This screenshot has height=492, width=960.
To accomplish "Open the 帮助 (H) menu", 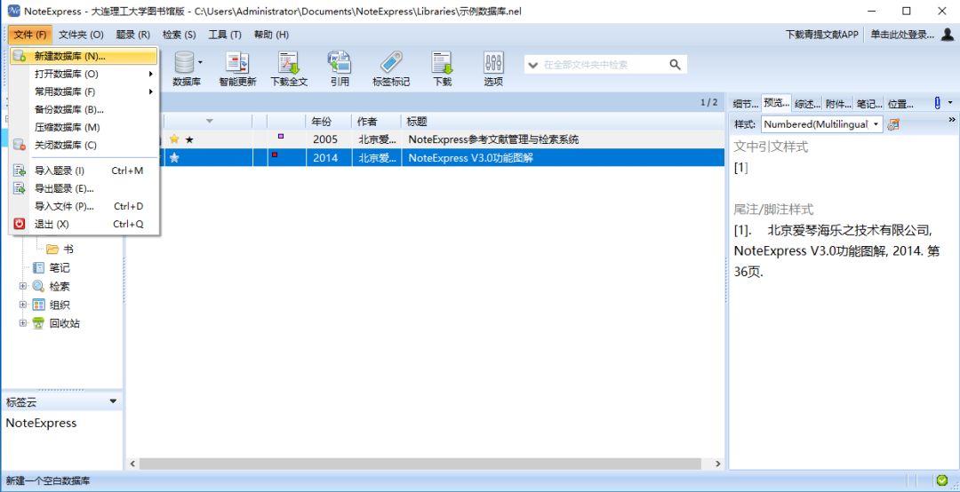I will 271,35.
